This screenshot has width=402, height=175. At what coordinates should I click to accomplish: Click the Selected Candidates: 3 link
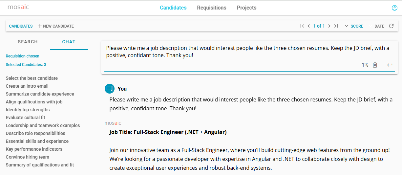tap(26, 65)
